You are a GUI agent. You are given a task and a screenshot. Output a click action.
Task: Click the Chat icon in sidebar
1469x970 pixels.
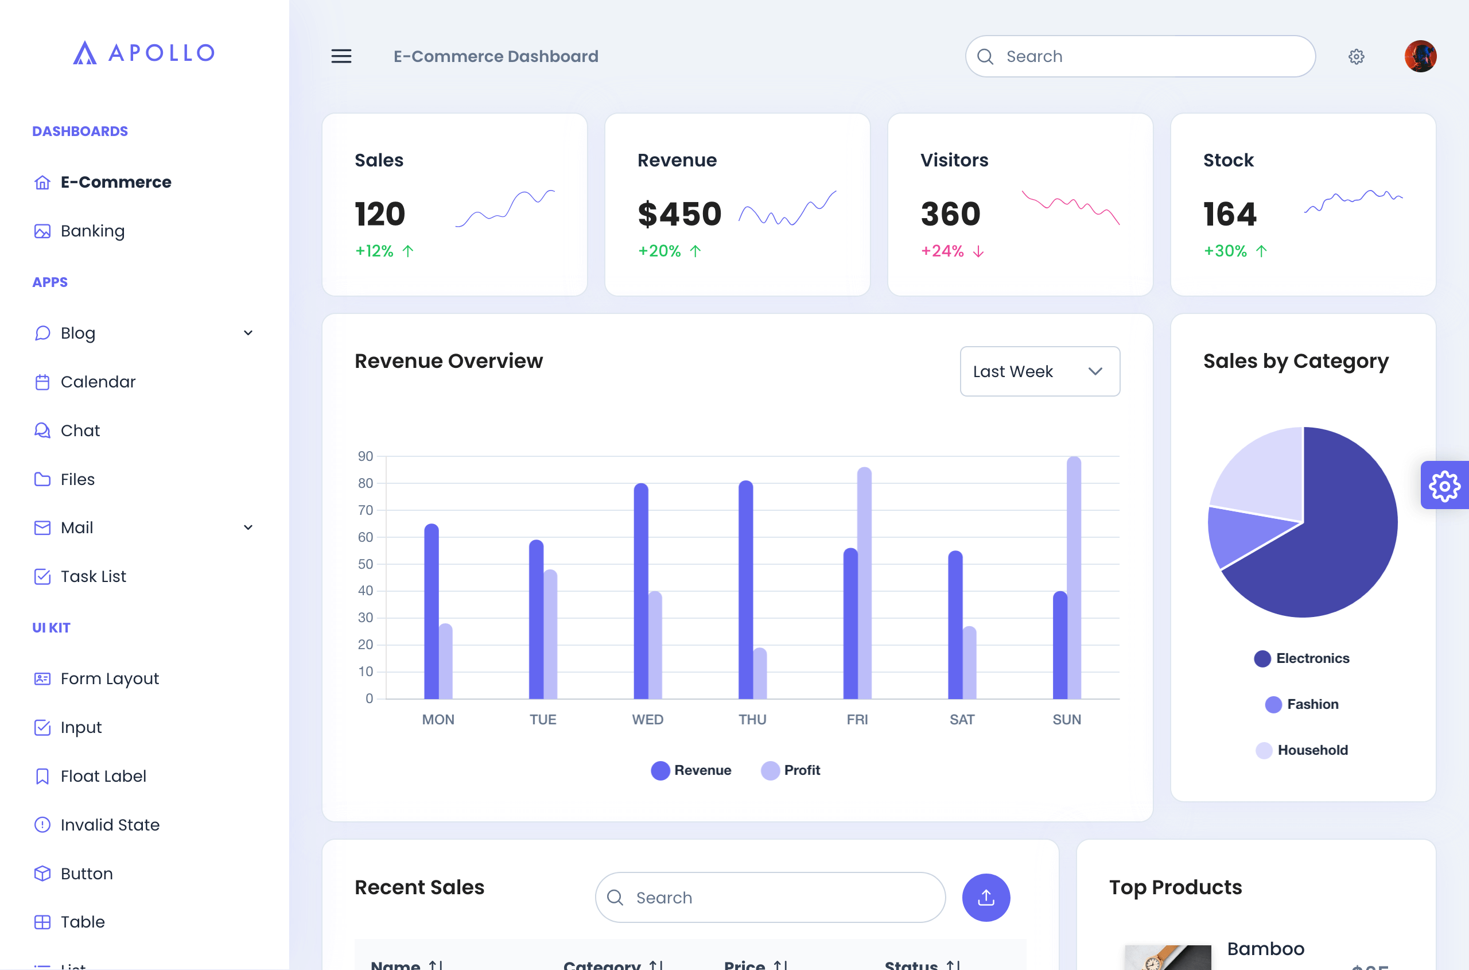42,430
